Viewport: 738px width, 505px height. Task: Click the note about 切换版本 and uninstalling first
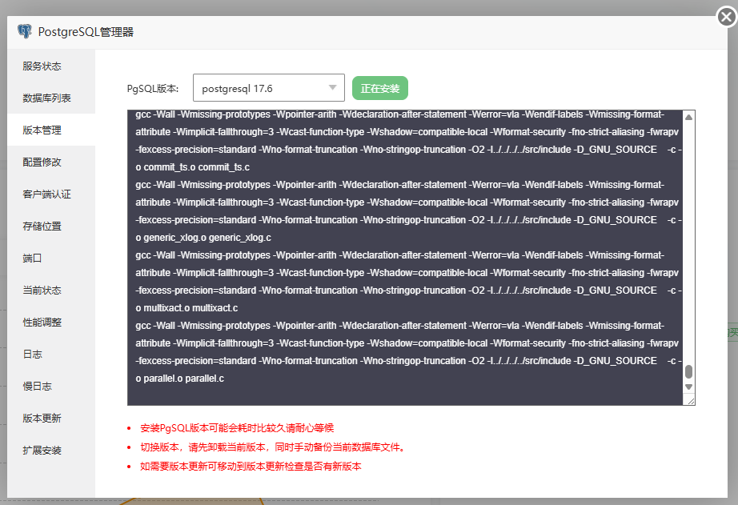[x=274, y=447]
